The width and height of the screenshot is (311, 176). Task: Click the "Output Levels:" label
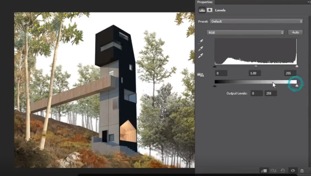[237, 93]
